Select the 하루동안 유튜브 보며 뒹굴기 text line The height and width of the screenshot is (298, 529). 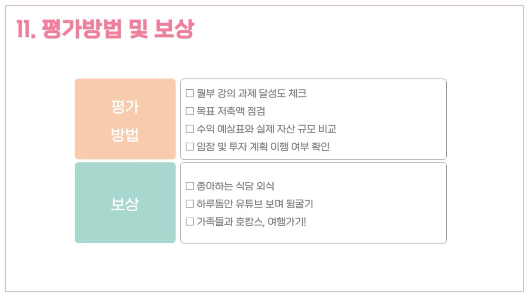click(254, 204)
